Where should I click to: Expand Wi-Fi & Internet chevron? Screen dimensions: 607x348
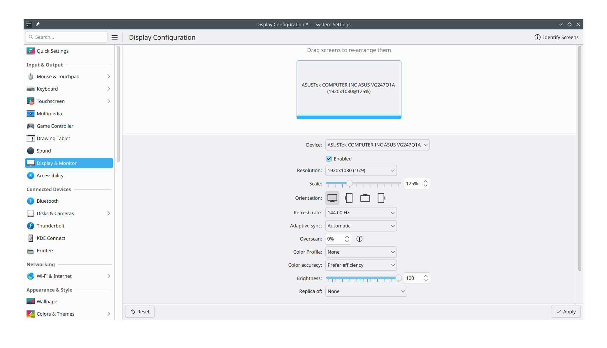click(x=108, y=276)
